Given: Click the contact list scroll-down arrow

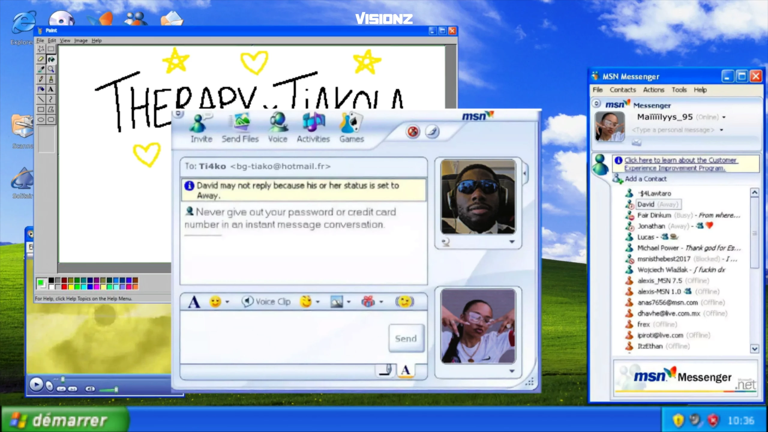Looking at the screenshot, I should (754, 349).
